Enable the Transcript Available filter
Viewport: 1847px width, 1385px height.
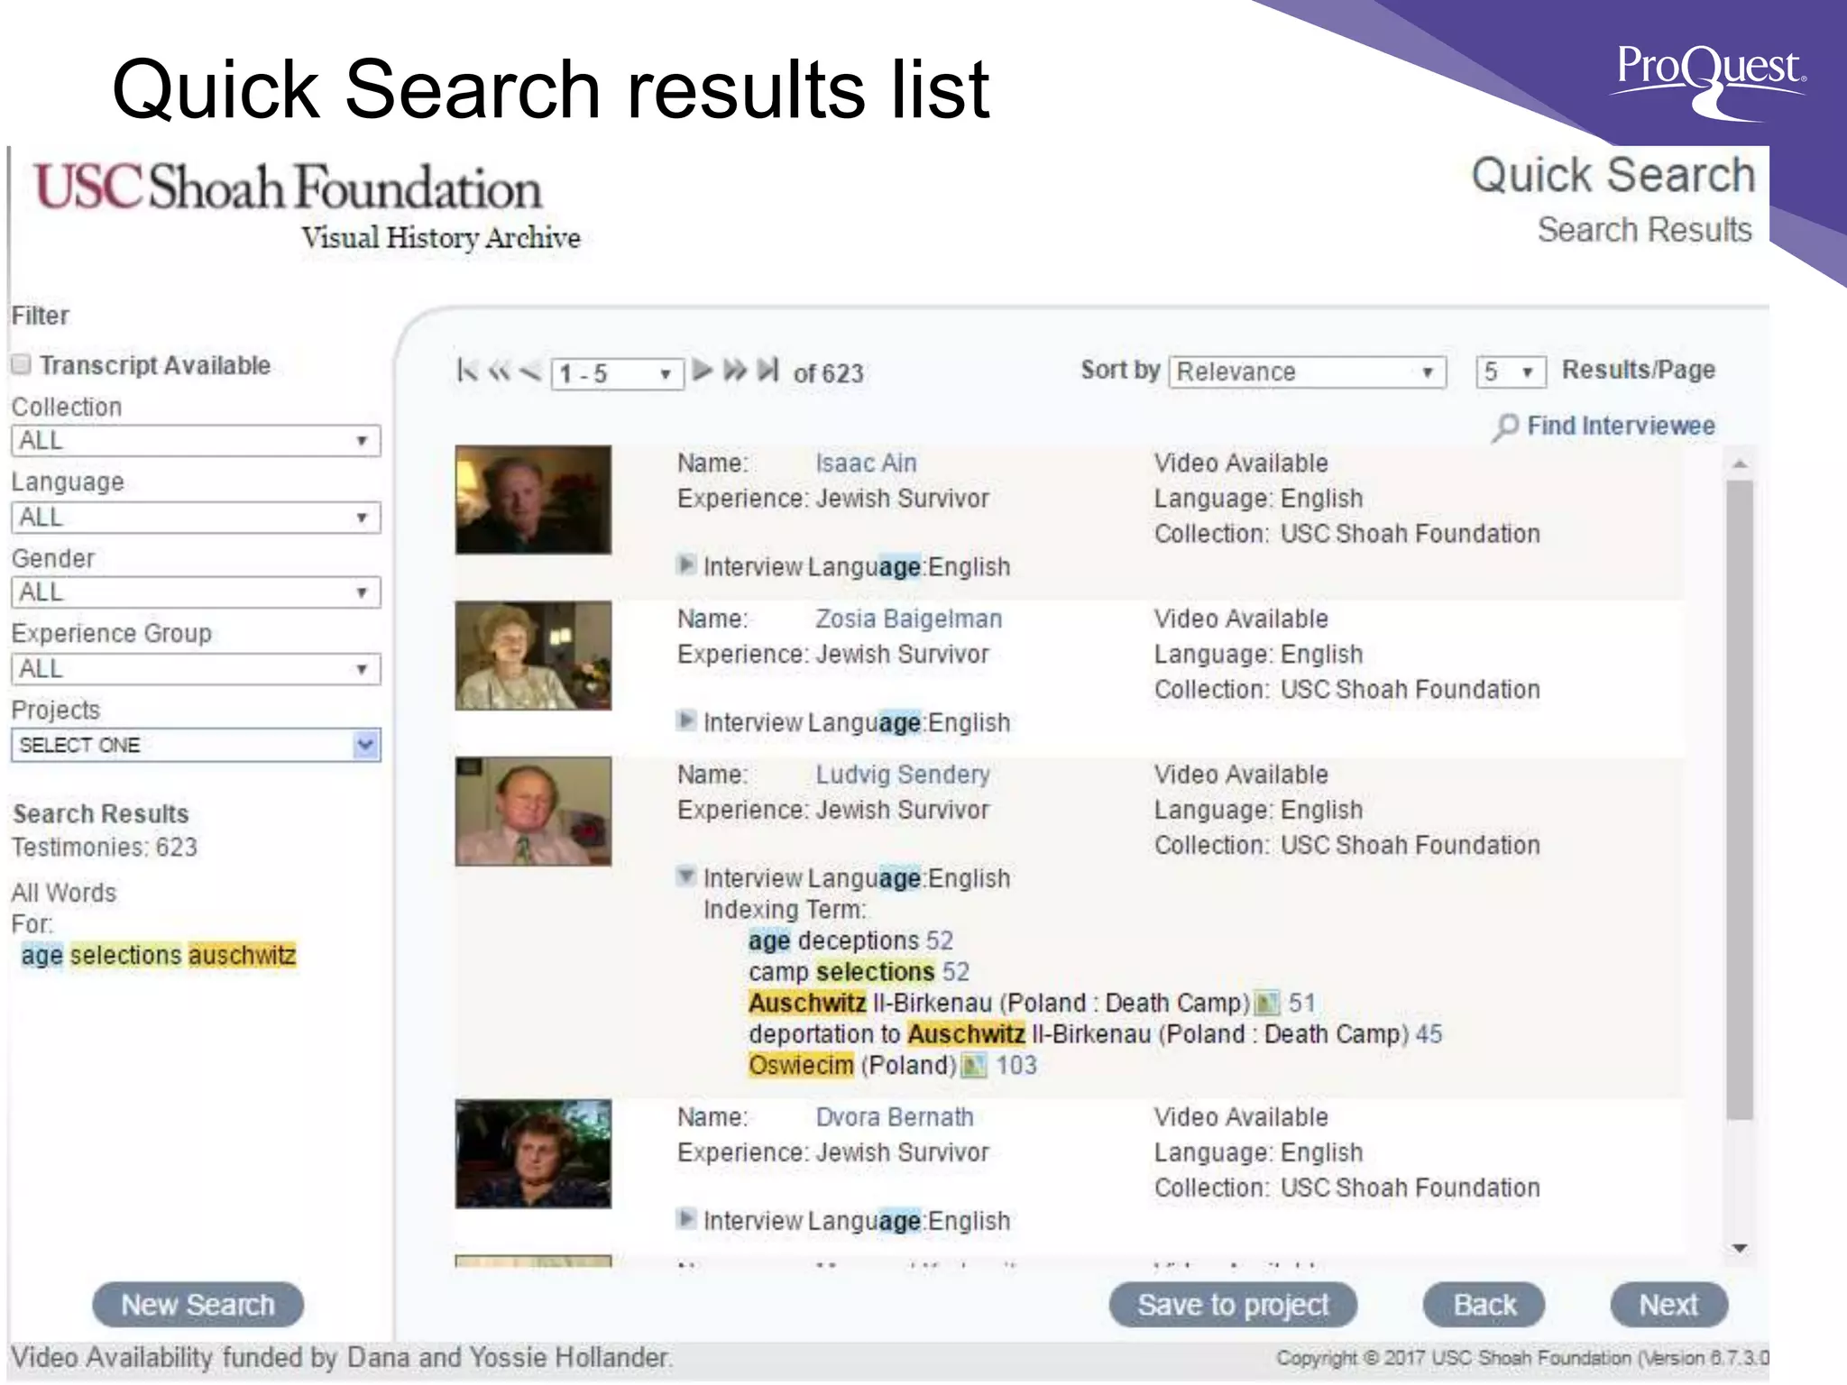tap(22, 364)
